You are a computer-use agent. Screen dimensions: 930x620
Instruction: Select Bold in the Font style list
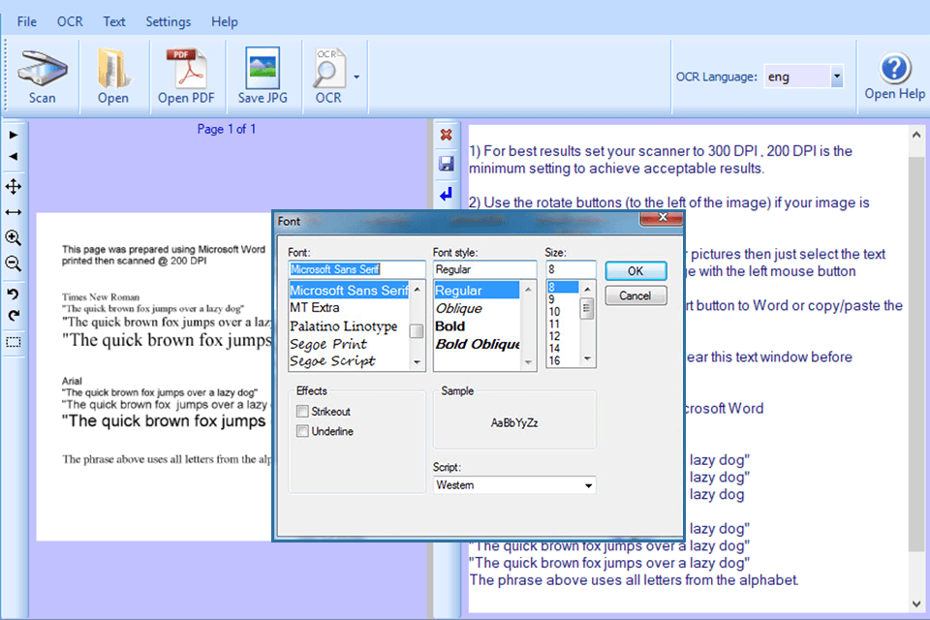pos(452,326)
